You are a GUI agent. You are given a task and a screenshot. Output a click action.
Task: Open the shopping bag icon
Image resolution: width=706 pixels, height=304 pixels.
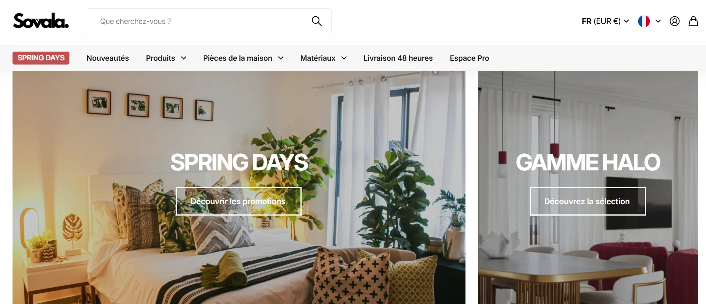[x=693, y=21]
